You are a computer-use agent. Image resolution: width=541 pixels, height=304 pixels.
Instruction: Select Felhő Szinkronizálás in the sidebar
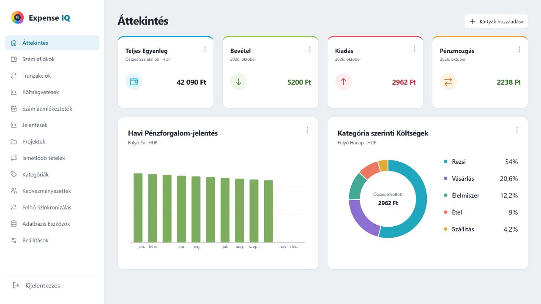[52, 207]
